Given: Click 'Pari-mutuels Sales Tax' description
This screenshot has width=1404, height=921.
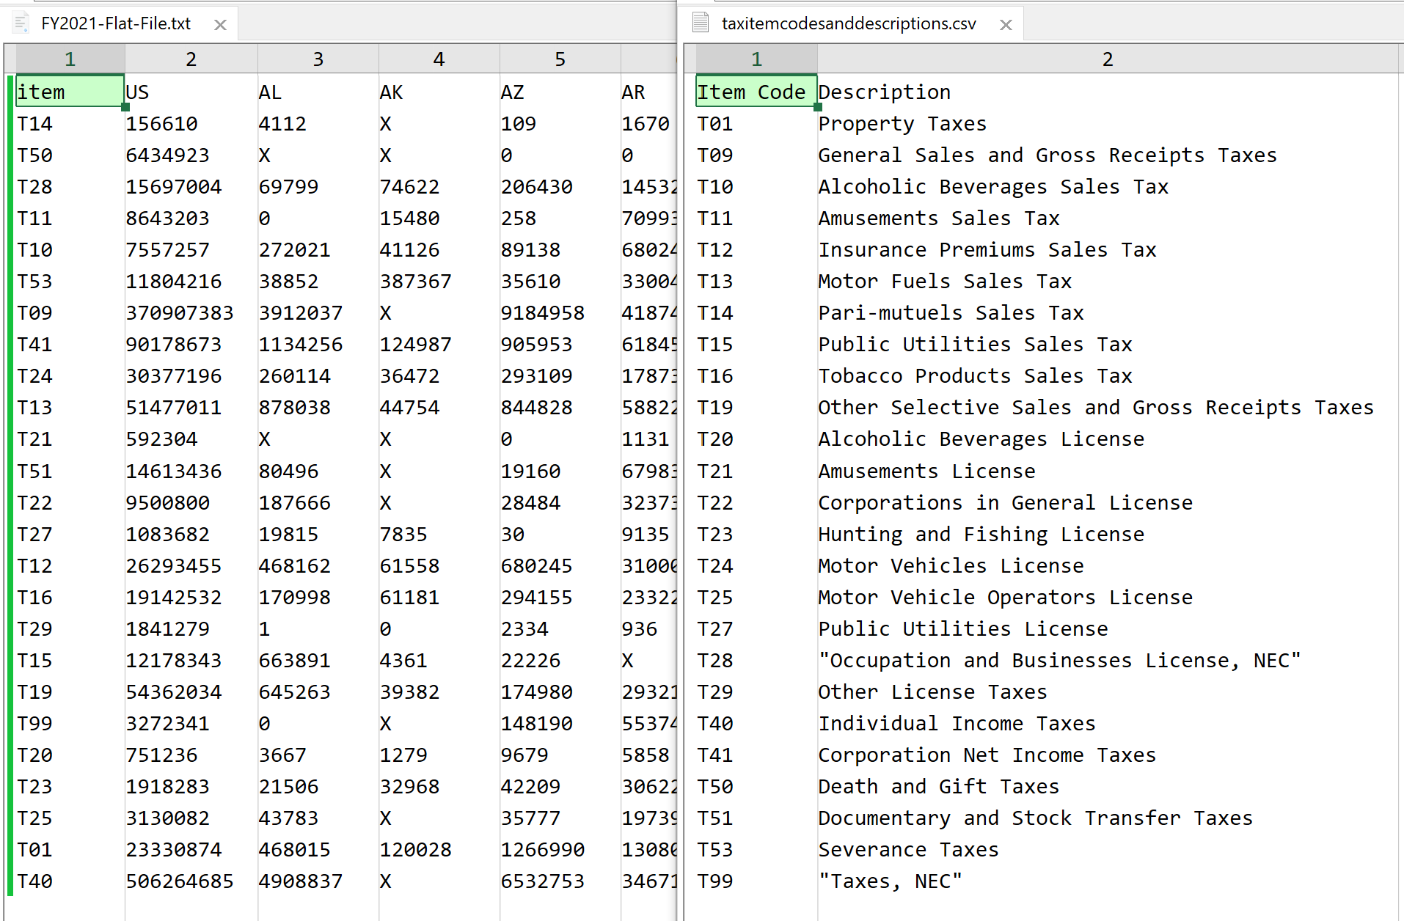Looking at the screenshot, I should pos(951,313).
